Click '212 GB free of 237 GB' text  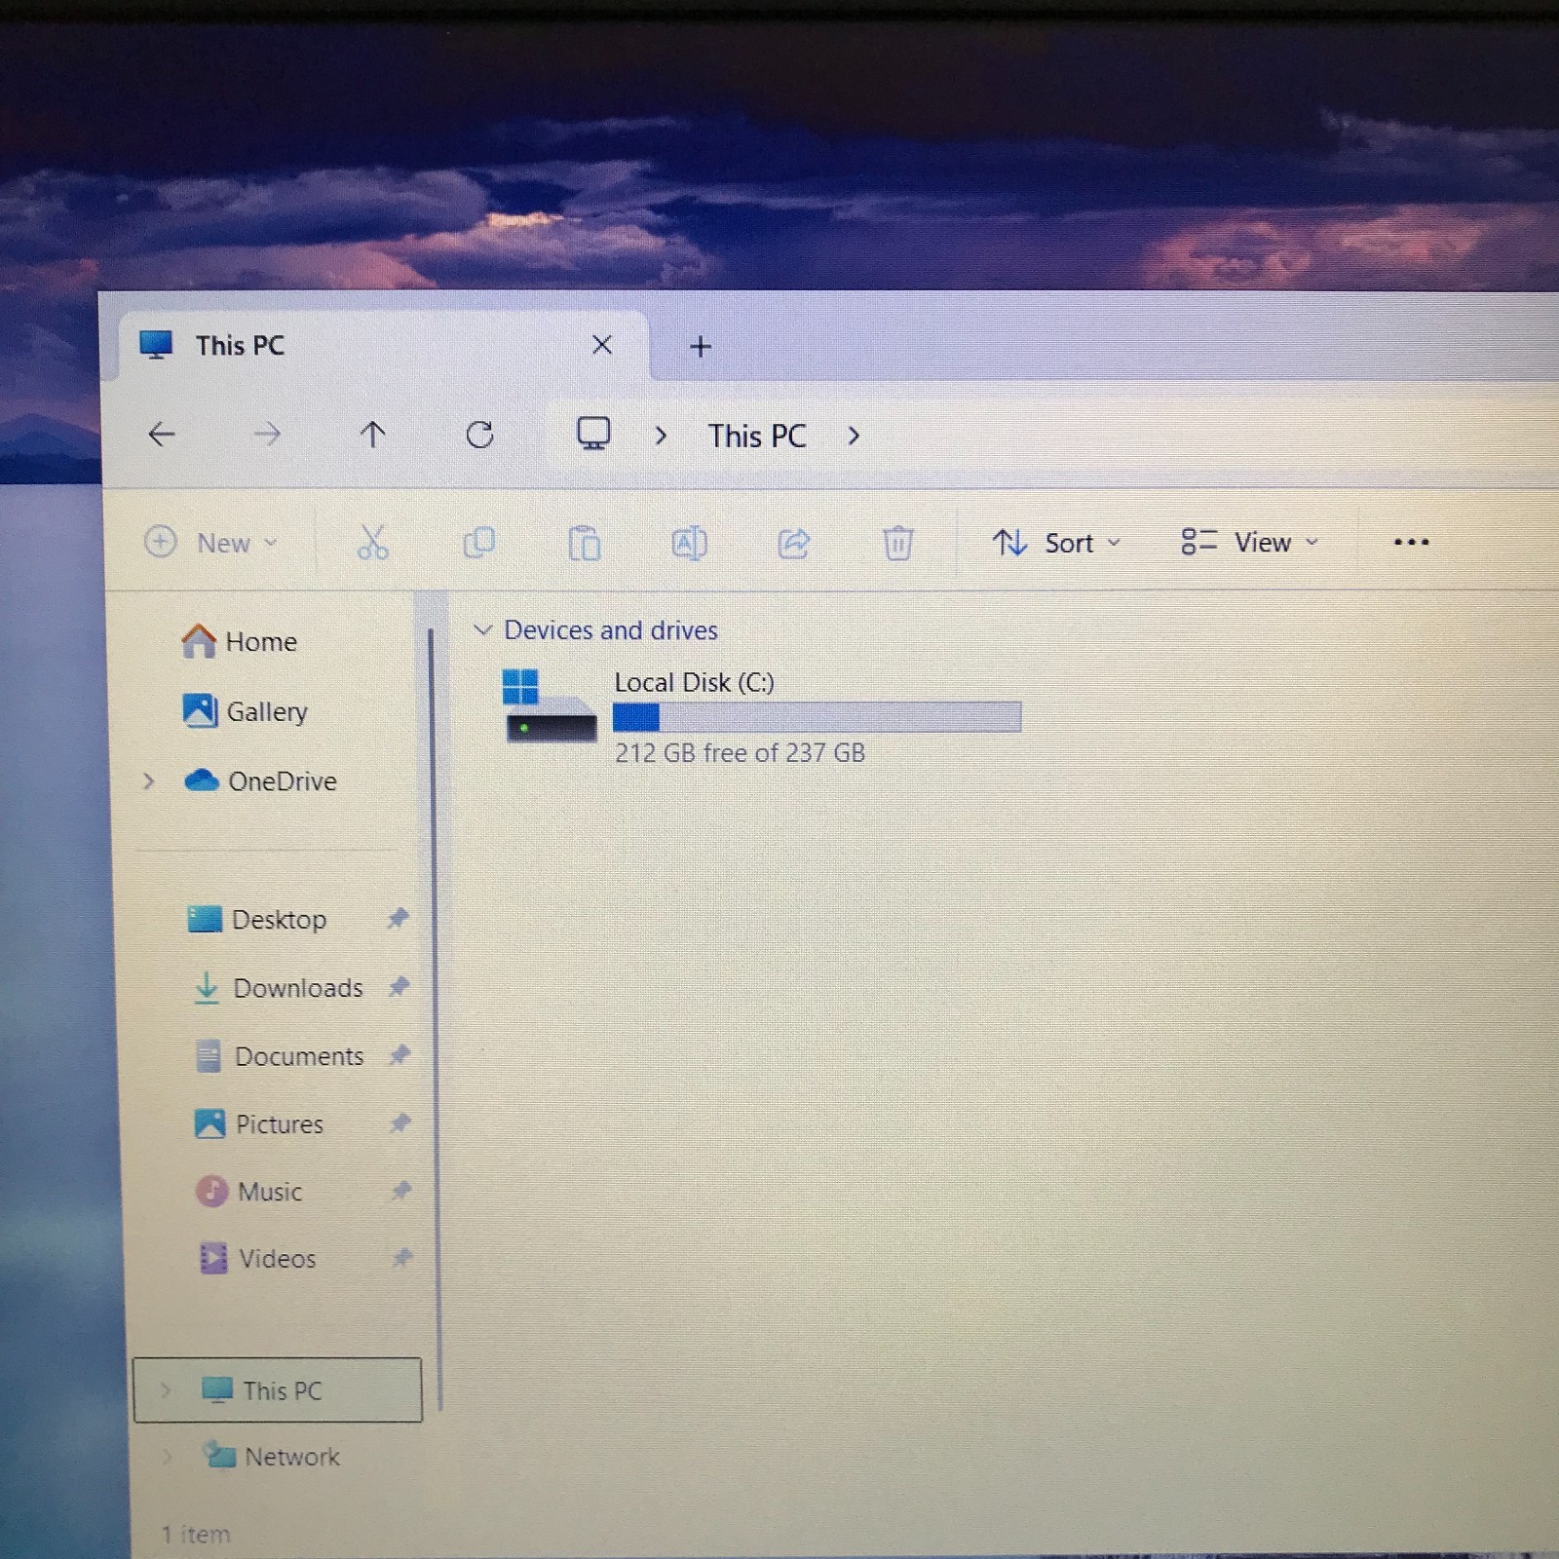pos(740,752)
